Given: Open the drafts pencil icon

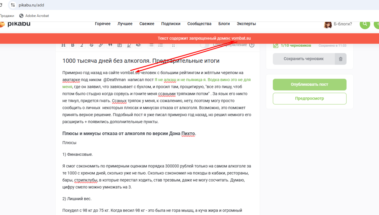Looking at the screenshot, I should (x=275, y=46).
